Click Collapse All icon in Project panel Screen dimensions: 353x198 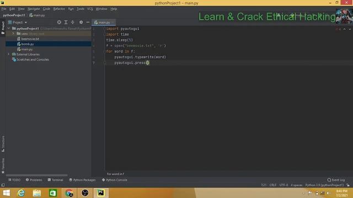(72, 22)
